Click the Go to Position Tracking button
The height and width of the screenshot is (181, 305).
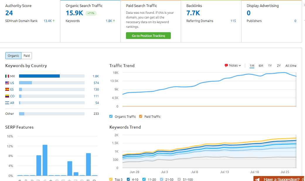pos(148,35)
